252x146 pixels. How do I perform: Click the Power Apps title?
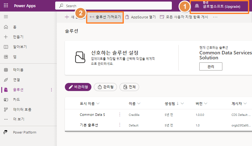(x=25, y=6)
